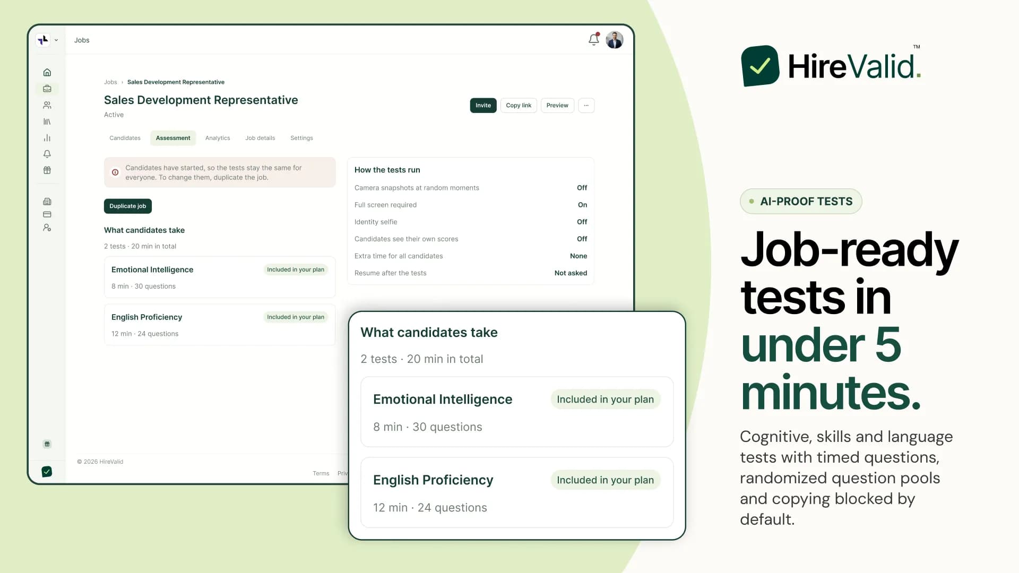Open the small English Proficiency test card

(220, 325)
